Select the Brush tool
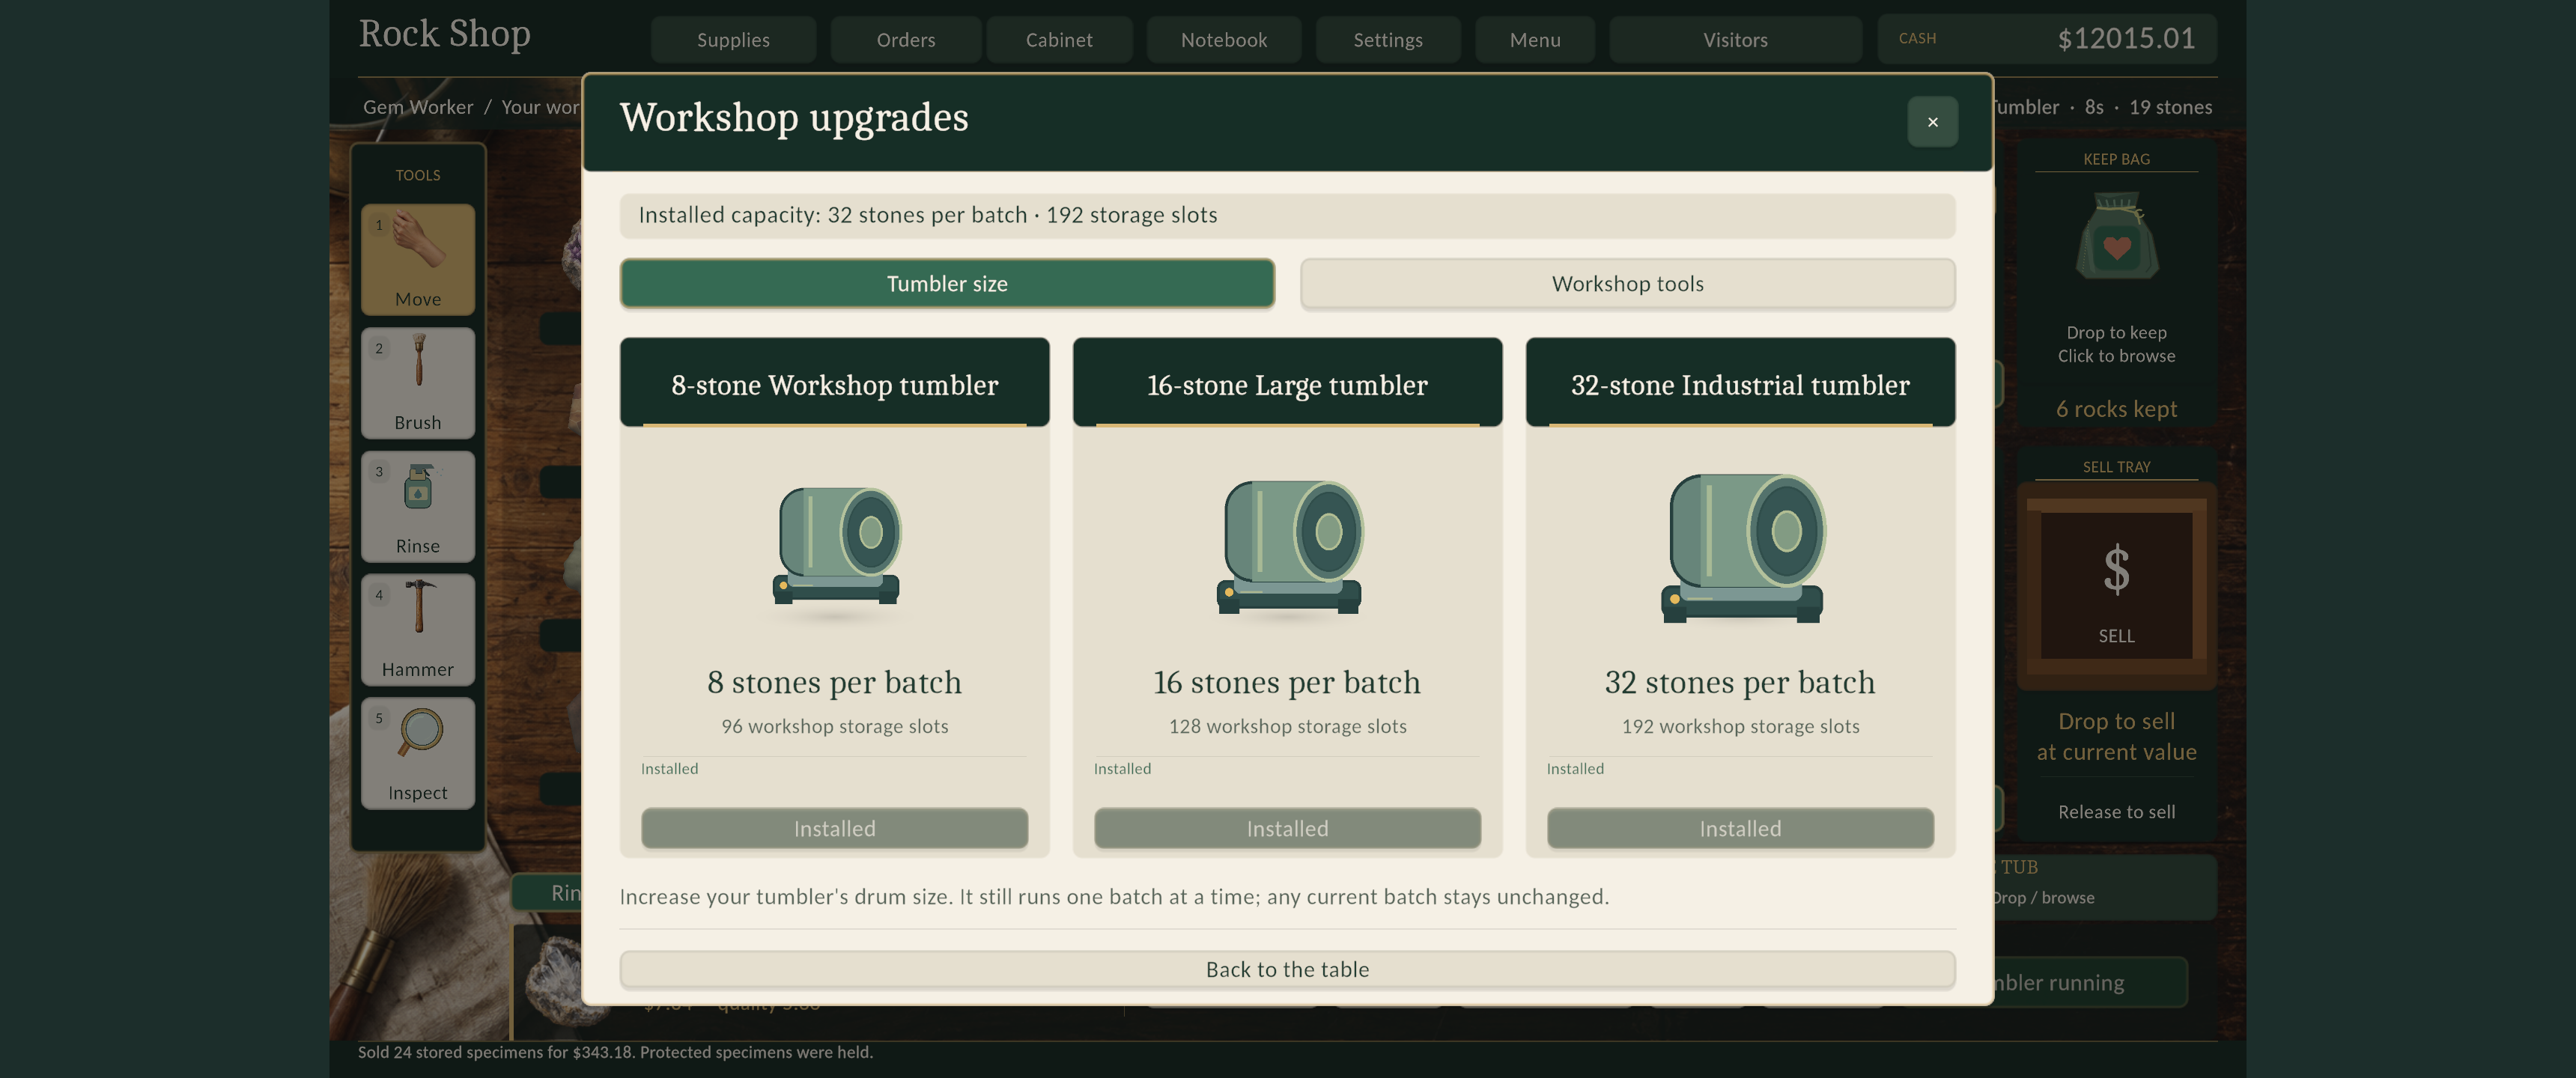The width and height of the screenshot is (2576, 1078). point(418,382)
